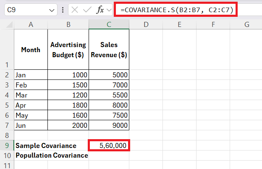Select the May cell
The height and width of the screenshot is (169, 262).
[x=31, y=115]
